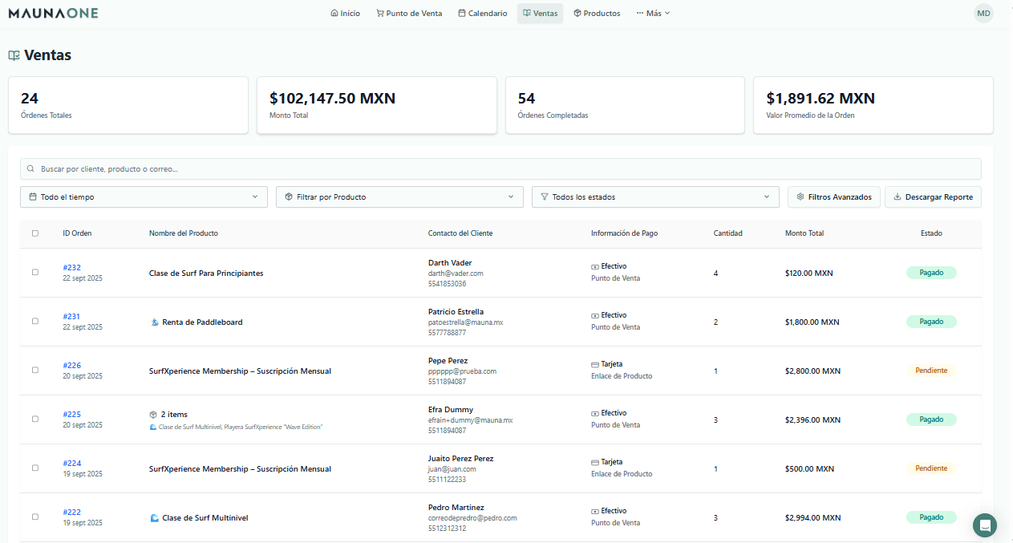Open the Todo el tiempo date dropdown
Image resolution: width=1013 pixels, height=543 pixels.
[x=144, y=197]
